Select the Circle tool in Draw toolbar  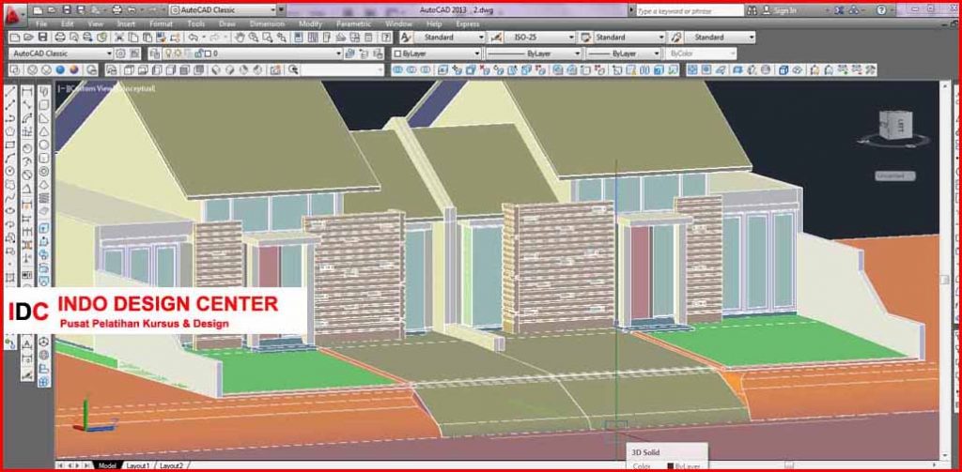(x=9, y=171)
